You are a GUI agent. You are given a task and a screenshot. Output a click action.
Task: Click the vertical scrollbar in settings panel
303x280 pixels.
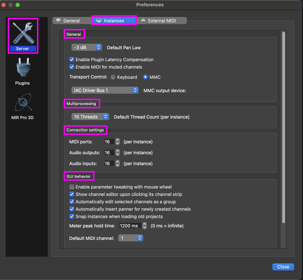click(x=283, y=127)
